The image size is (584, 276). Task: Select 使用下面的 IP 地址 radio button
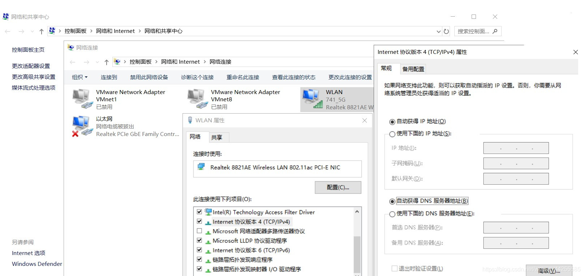[x=392, y=134]
